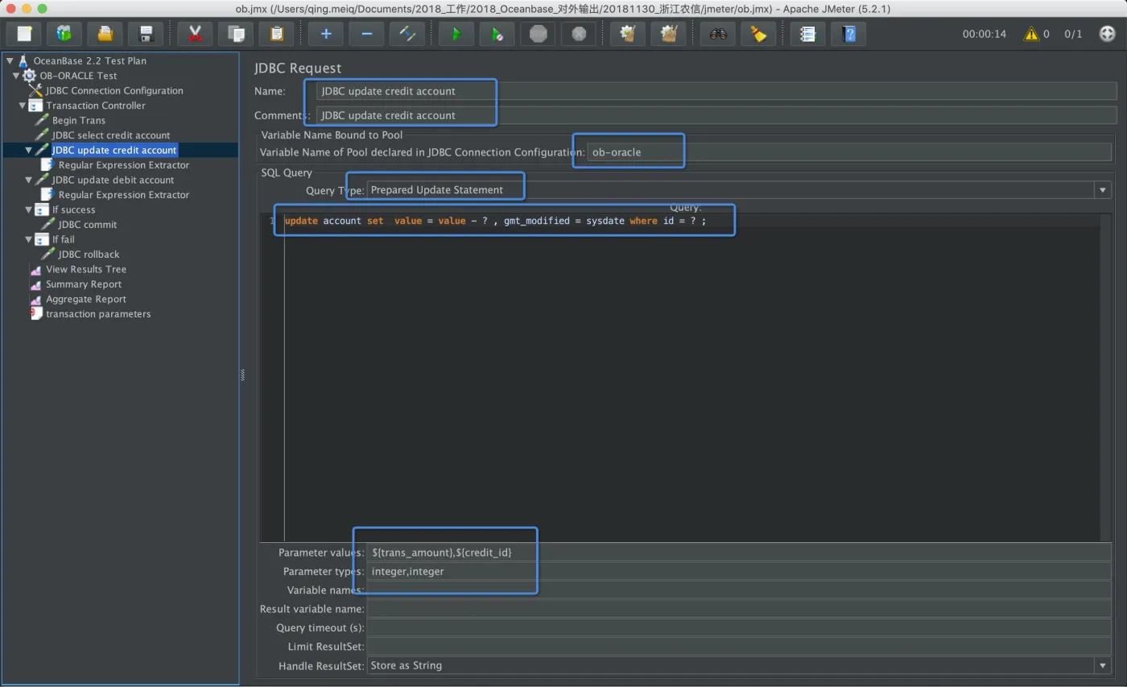Select Begin Trans sampler
1127x687 pixels.
tap(79, 120)
